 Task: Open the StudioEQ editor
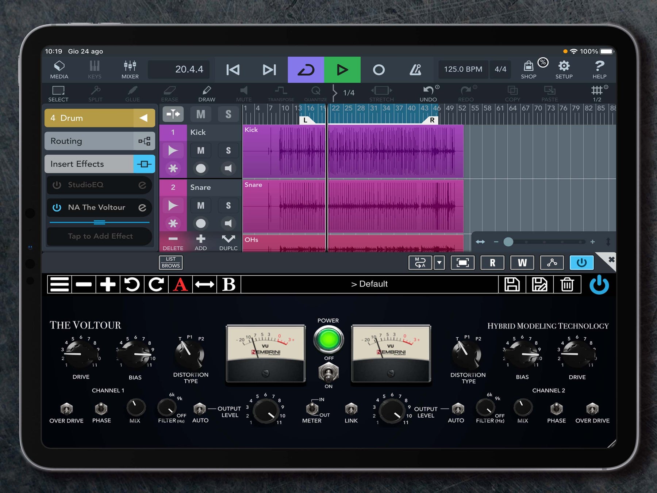click(x=142, y=185)
